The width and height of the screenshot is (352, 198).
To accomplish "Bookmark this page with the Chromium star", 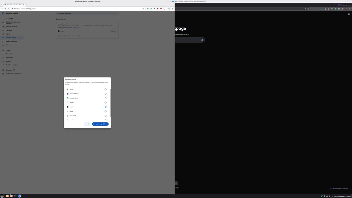I will [x=143, y=9].
